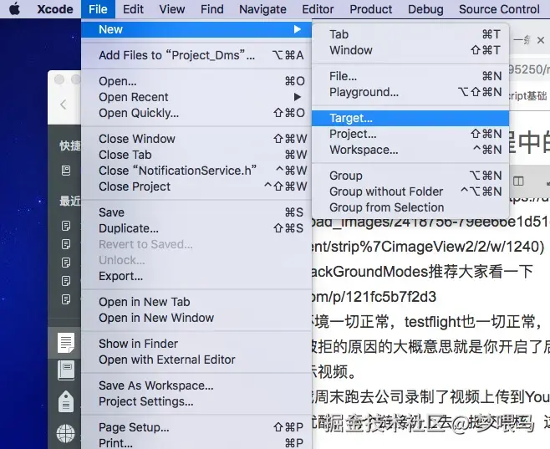Choose Close Tab
This screenshot has width=550, height=449.
(x=196, y=155)
